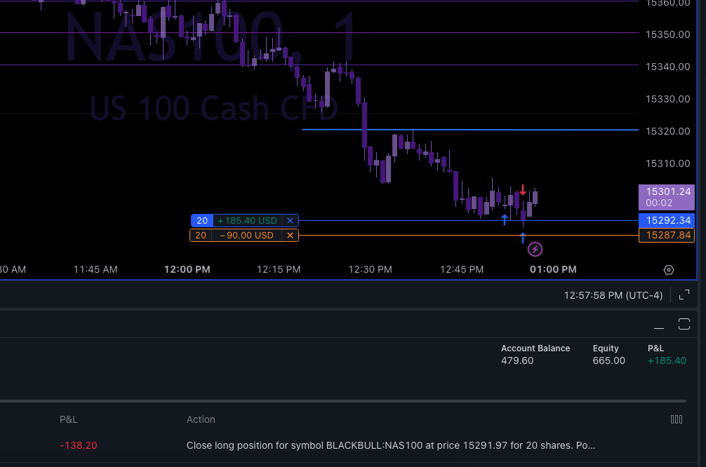
Task: Click the 15301.24 current price countdown label
Action: (x=666, y=197)
